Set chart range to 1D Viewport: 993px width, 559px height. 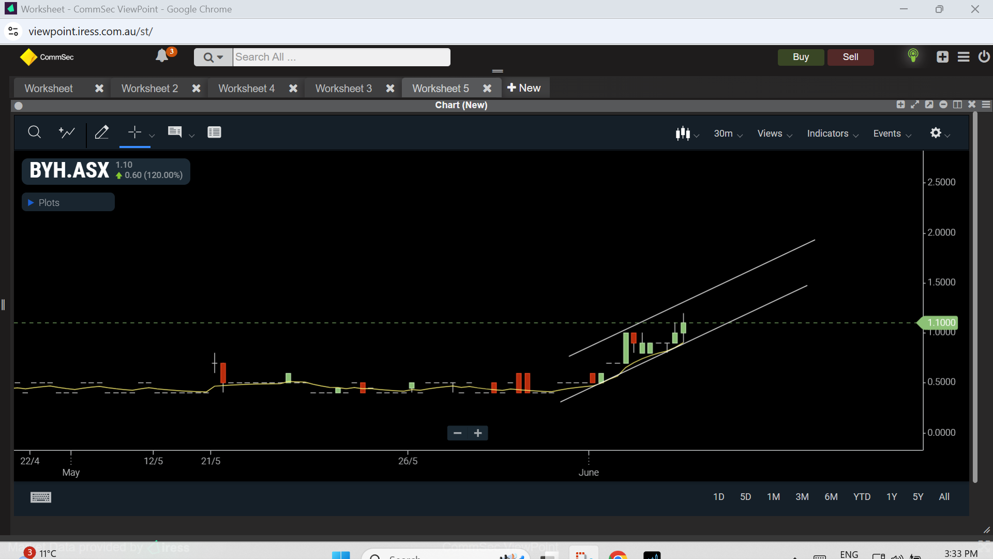pos(718,497)
